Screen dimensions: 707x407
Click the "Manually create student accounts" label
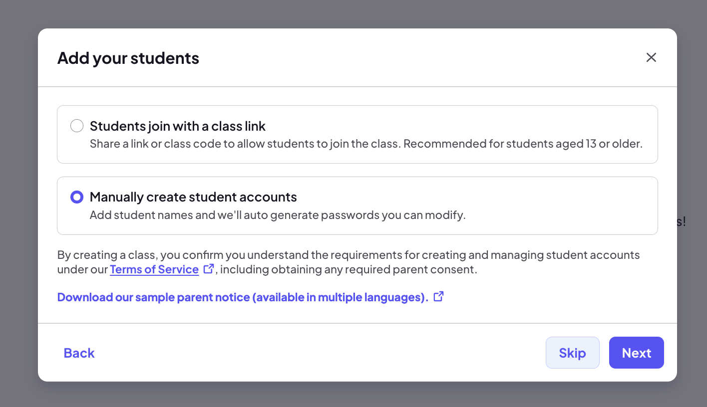tap(193, 197)
